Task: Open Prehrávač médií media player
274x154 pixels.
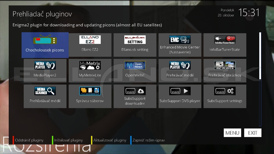Action: pyautogui.click(x=180, y=71)
